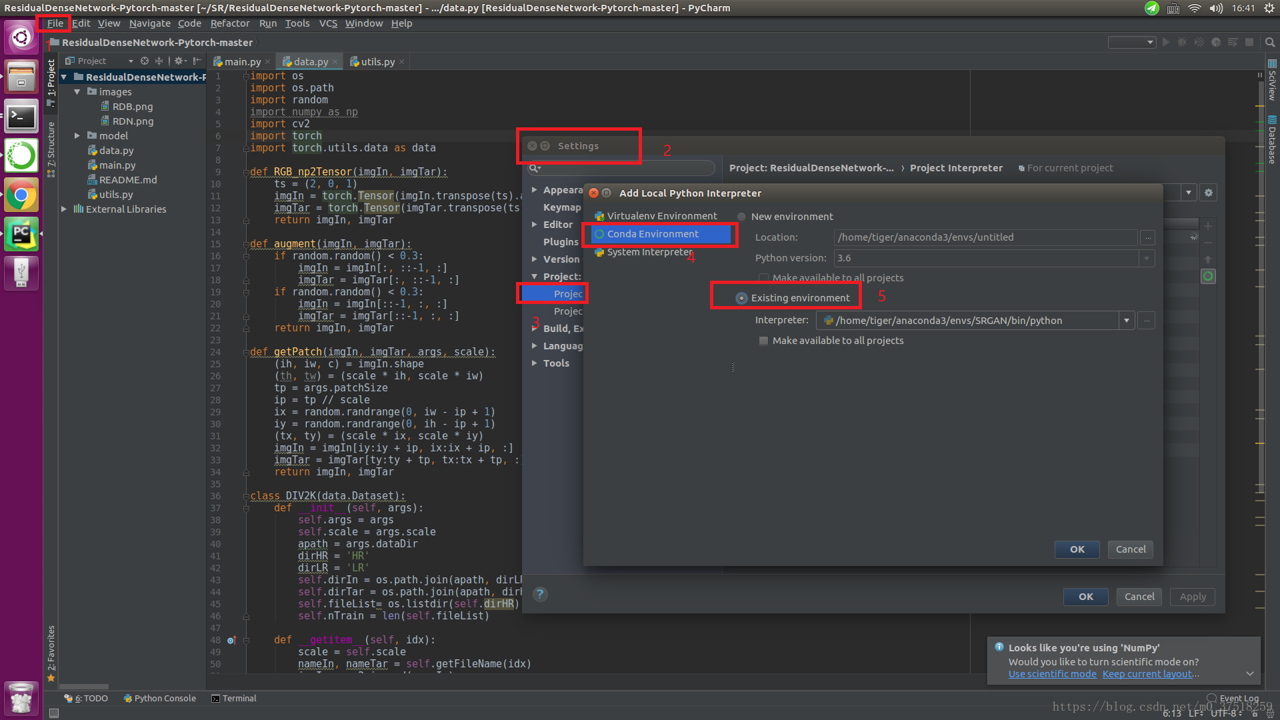Switch to the utils.py editor tab

point(377,61)
